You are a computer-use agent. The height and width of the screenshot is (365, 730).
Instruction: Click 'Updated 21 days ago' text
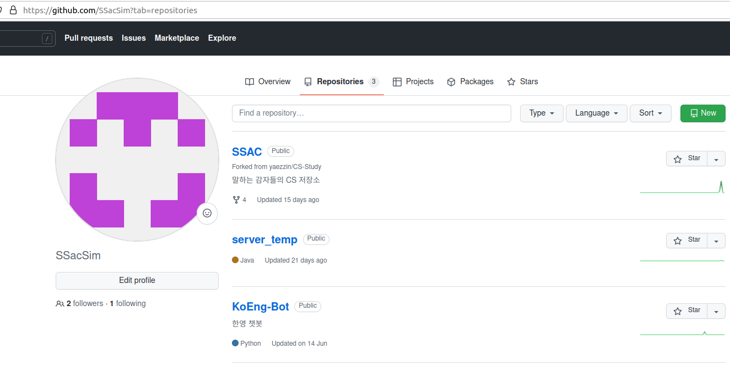[296, 260]
